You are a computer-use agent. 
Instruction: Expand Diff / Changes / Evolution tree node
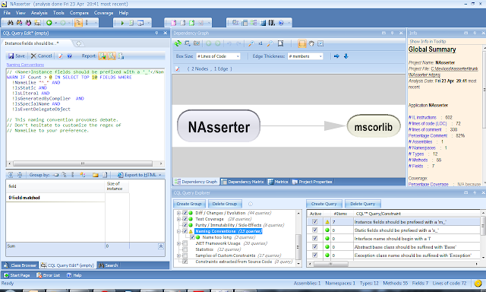click(179, 213)
